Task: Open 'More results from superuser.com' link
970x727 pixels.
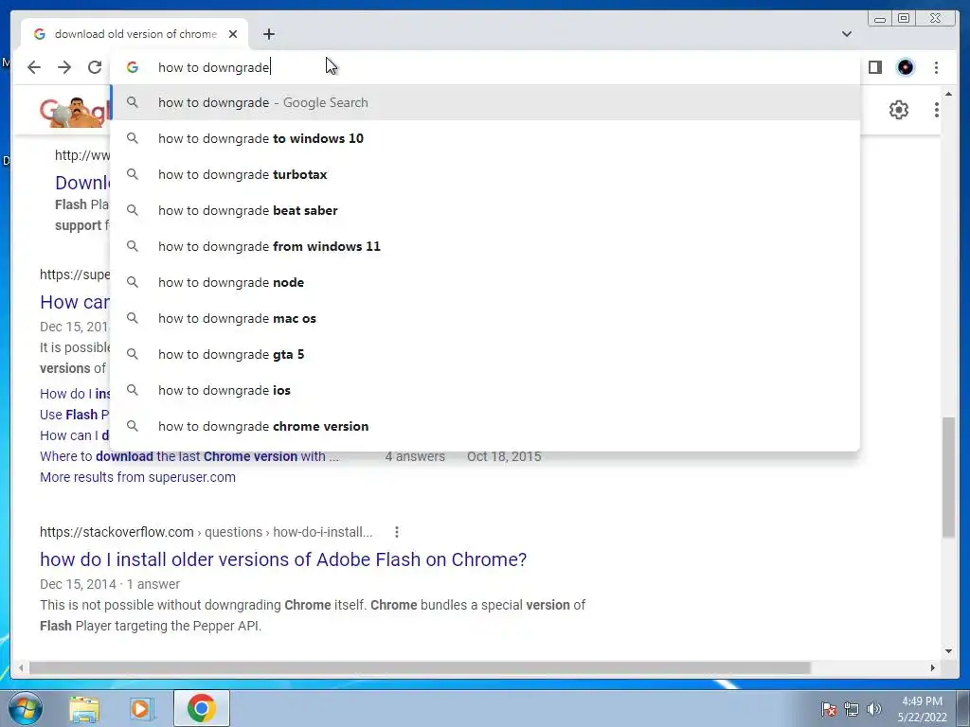Action: tap(137, 477)
